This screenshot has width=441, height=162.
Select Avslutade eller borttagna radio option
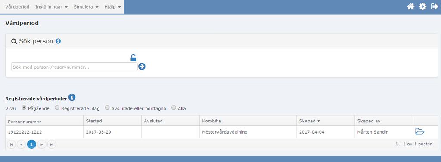coord(107,107)
